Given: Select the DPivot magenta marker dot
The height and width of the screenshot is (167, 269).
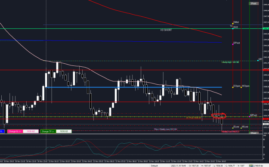Looking at the screenshot, I should point(233,44).
